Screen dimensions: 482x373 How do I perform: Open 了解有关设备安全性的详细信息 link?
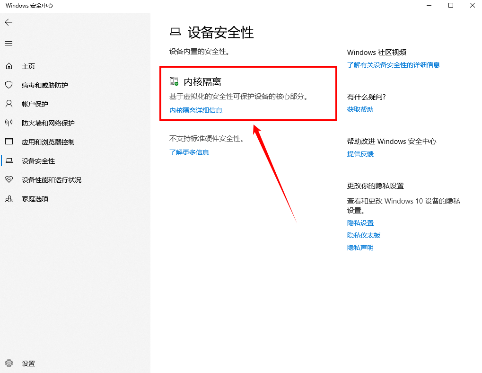coord(394,65)
